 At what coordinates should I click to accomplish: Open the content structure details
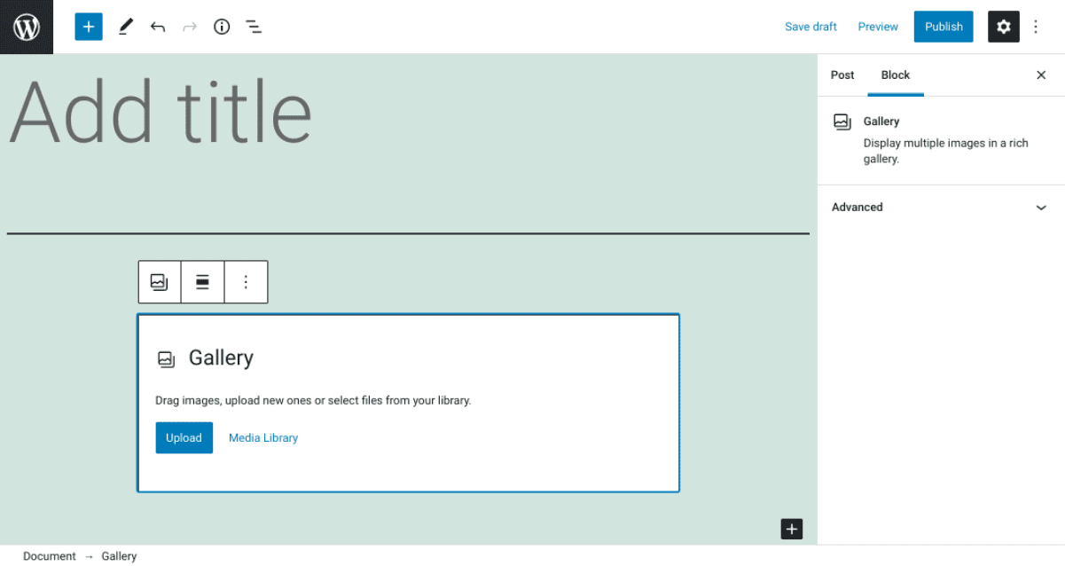[x=222, y=27]
